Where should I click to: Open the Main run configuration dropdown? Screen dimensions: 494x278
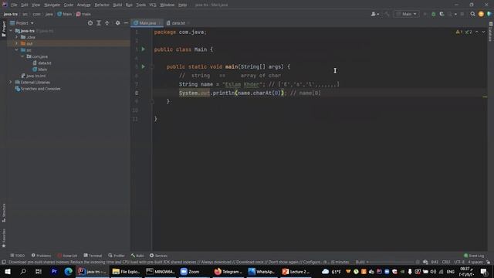(407, 14)
